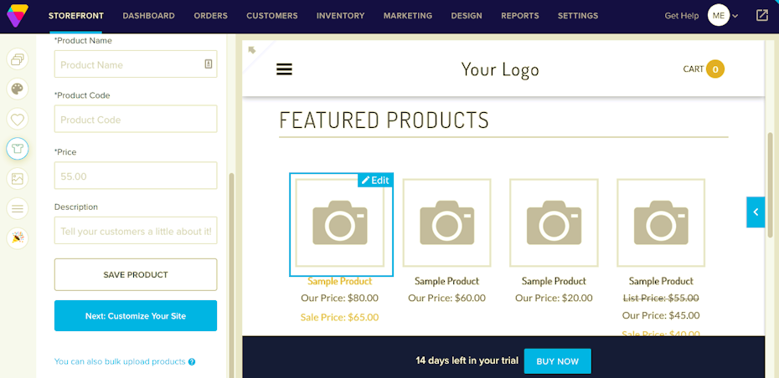
Task: Expand the blue side panel chevron
Action: tap(756, 212)
